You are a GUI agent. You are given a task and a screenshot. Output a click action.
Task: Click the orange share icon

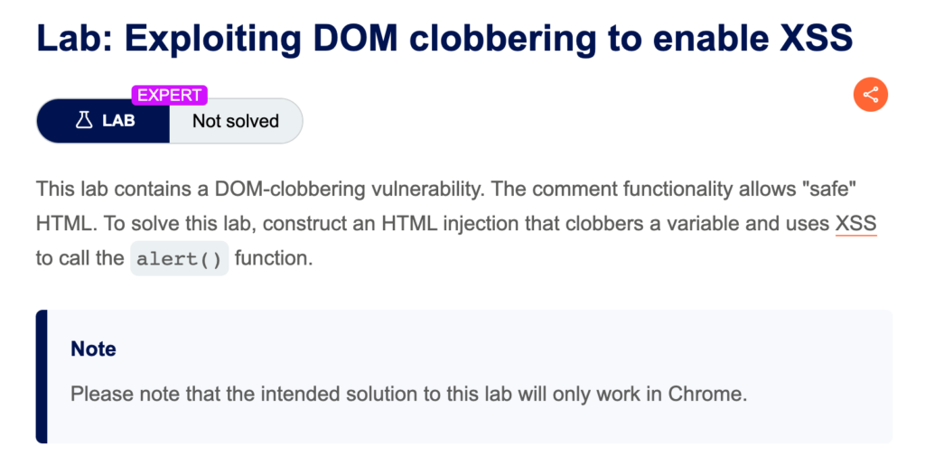[x=870, y=94]
